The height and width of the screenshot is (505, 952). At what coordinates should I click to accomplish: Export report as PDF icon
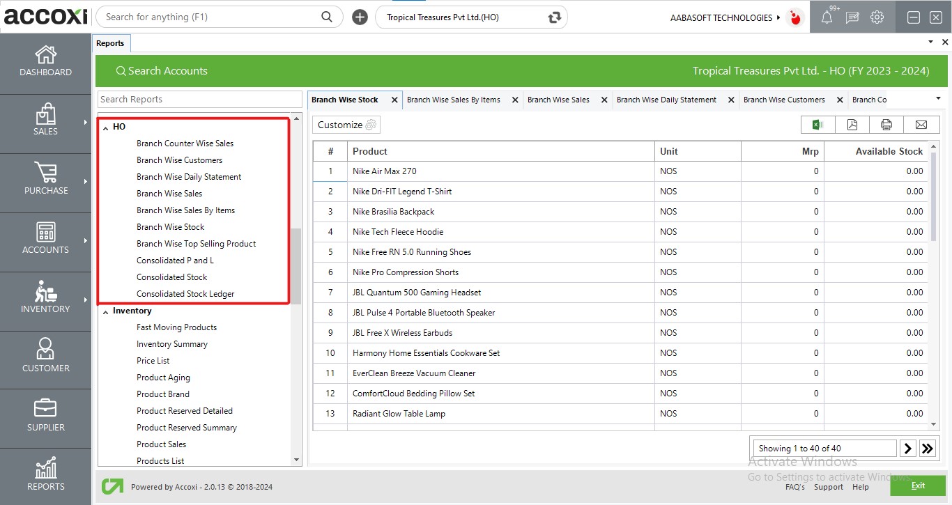852,125
